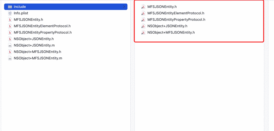The height and width of the screenshot is (131, 274).
Task: Select Info.plist in the left column
Action: (21, 13)
